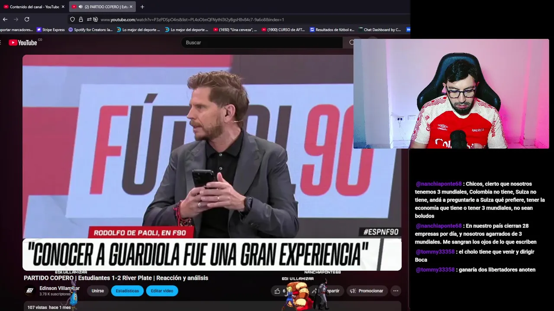Click @tommy33358 message 'el cholo tiene que venir'
Screen dimensions: 554x311
[x=475, y=256]
